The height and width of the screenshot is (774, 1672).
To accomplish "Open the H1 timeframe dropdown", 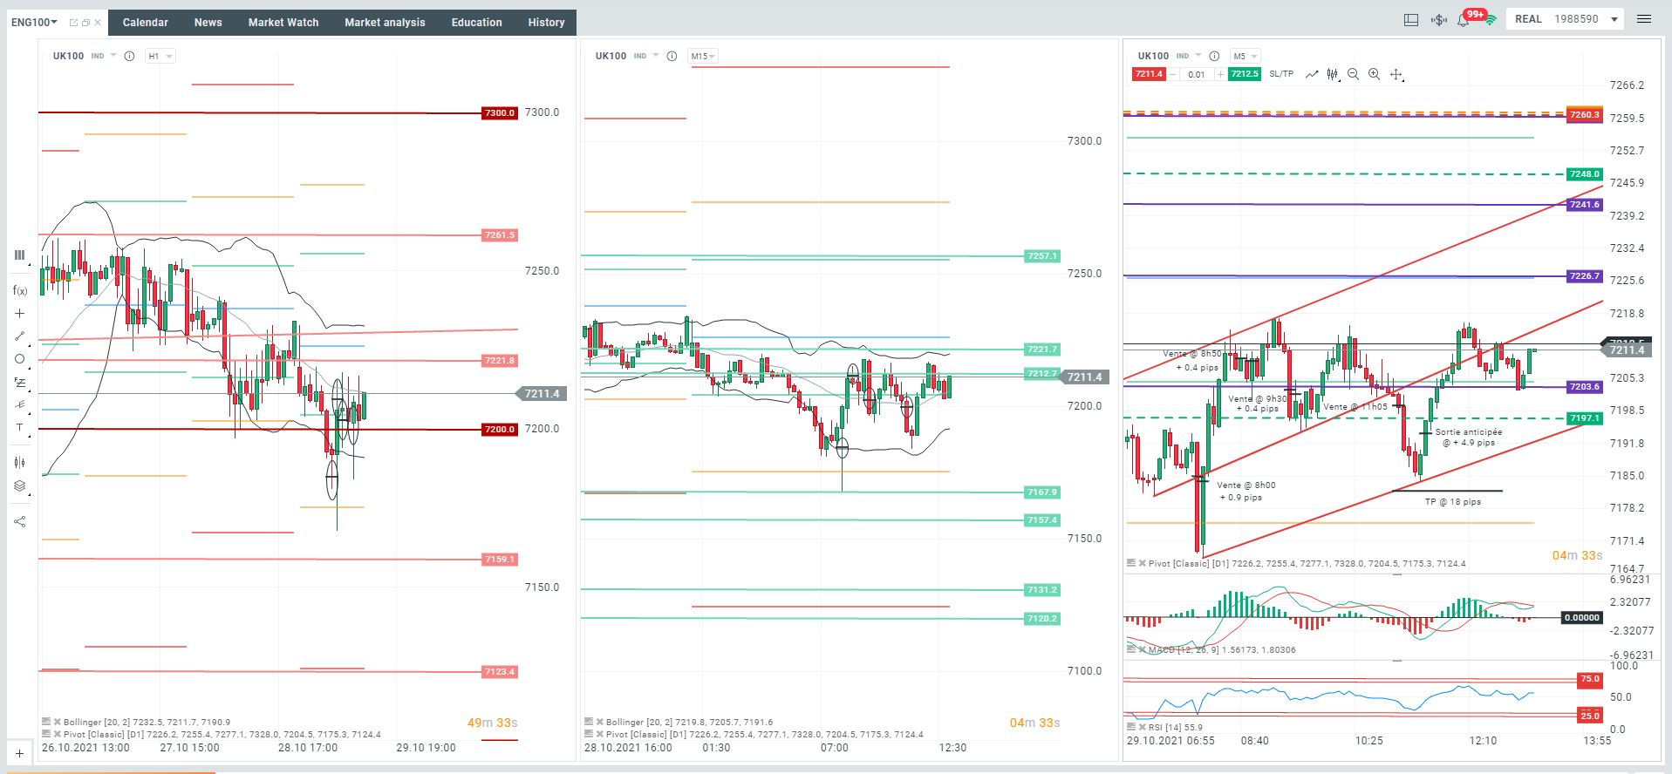I will pyautogui.click(x=160, y=56).
